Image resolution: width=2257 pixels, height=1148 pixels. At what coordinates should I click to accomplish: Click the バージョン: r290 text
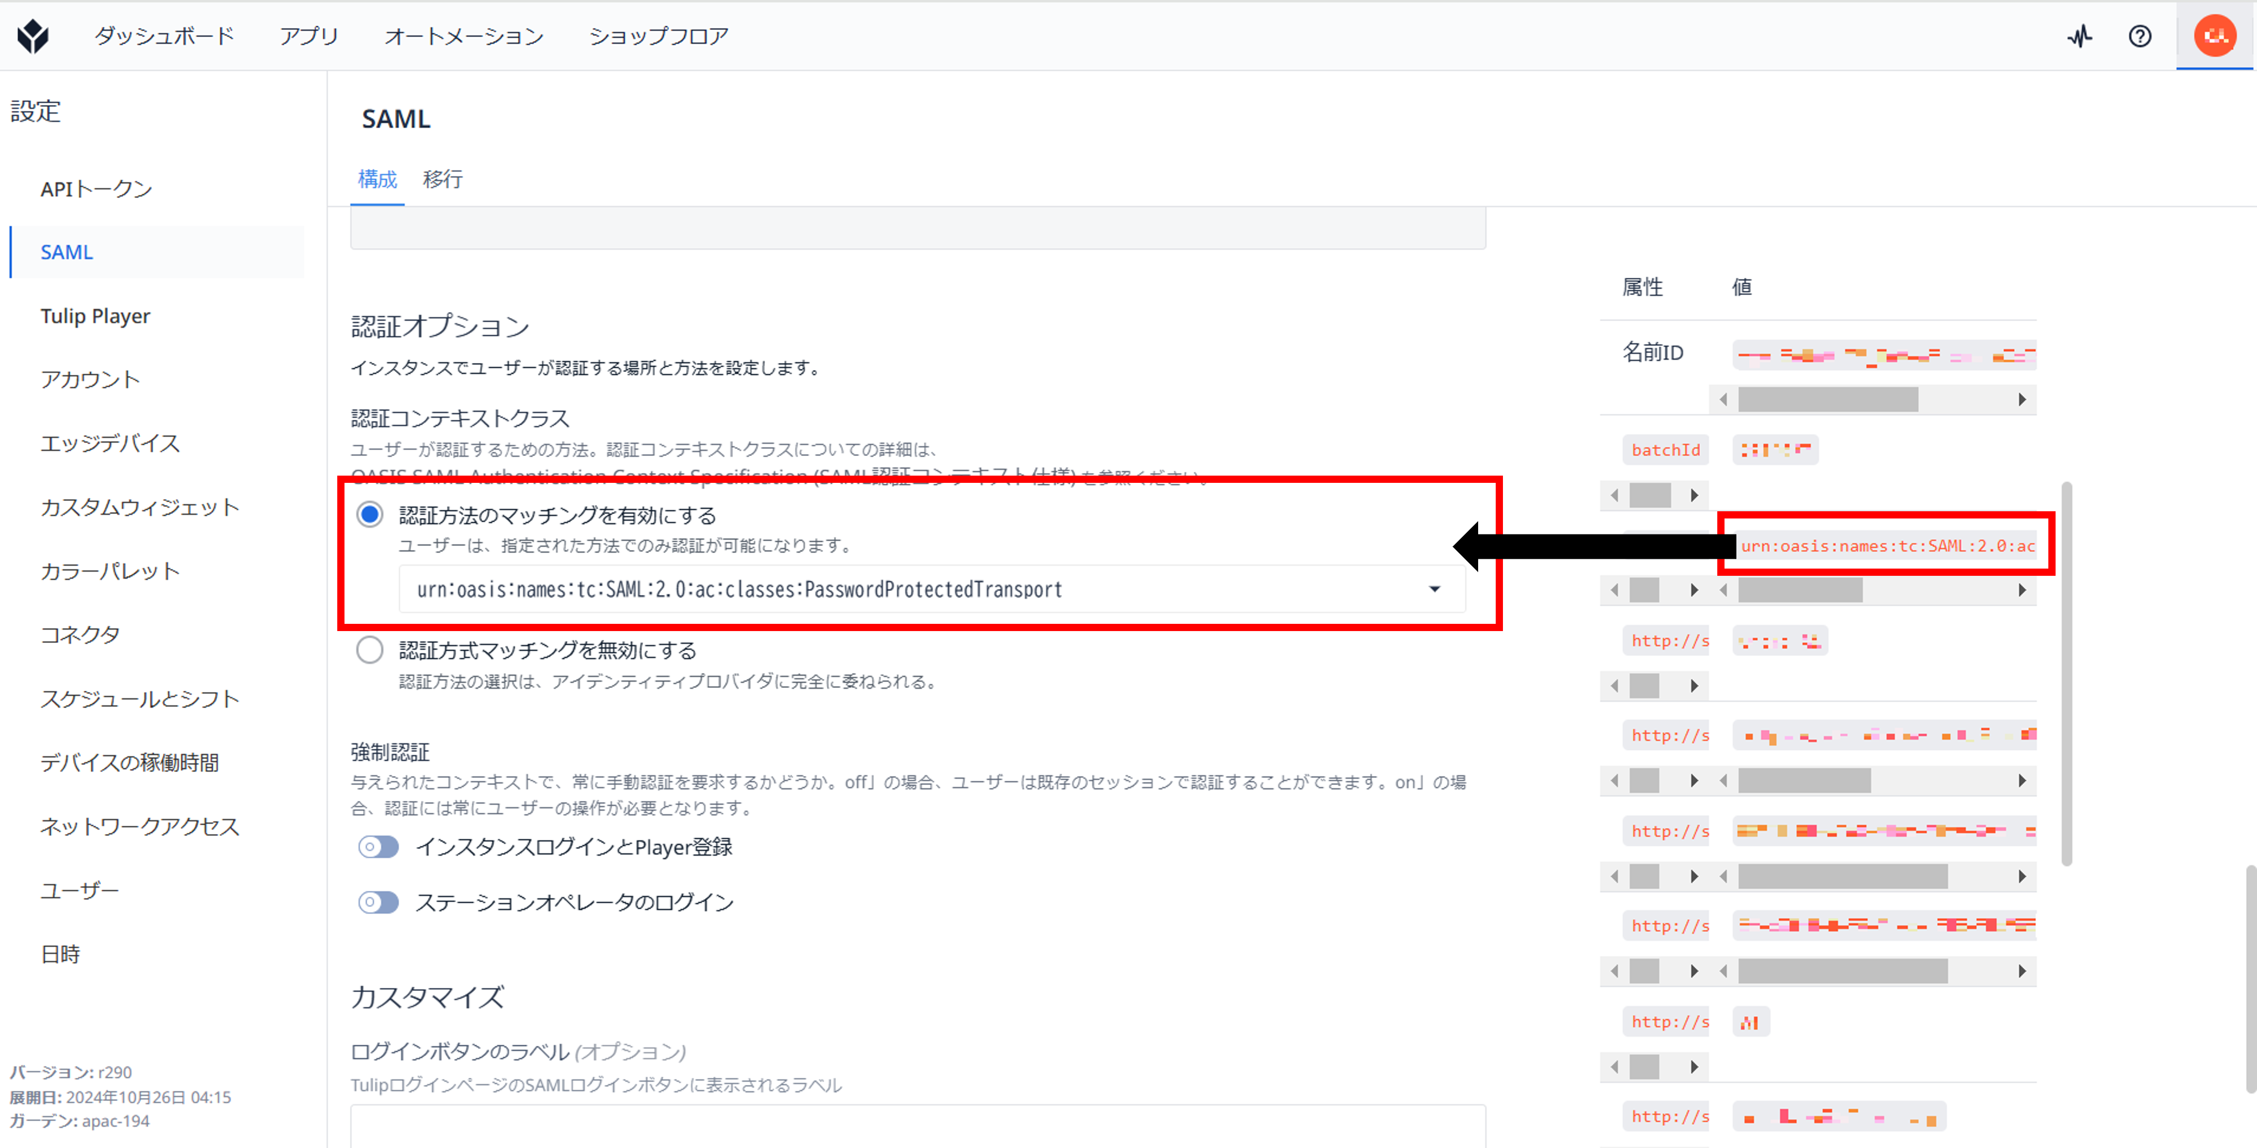[71, 1072]
